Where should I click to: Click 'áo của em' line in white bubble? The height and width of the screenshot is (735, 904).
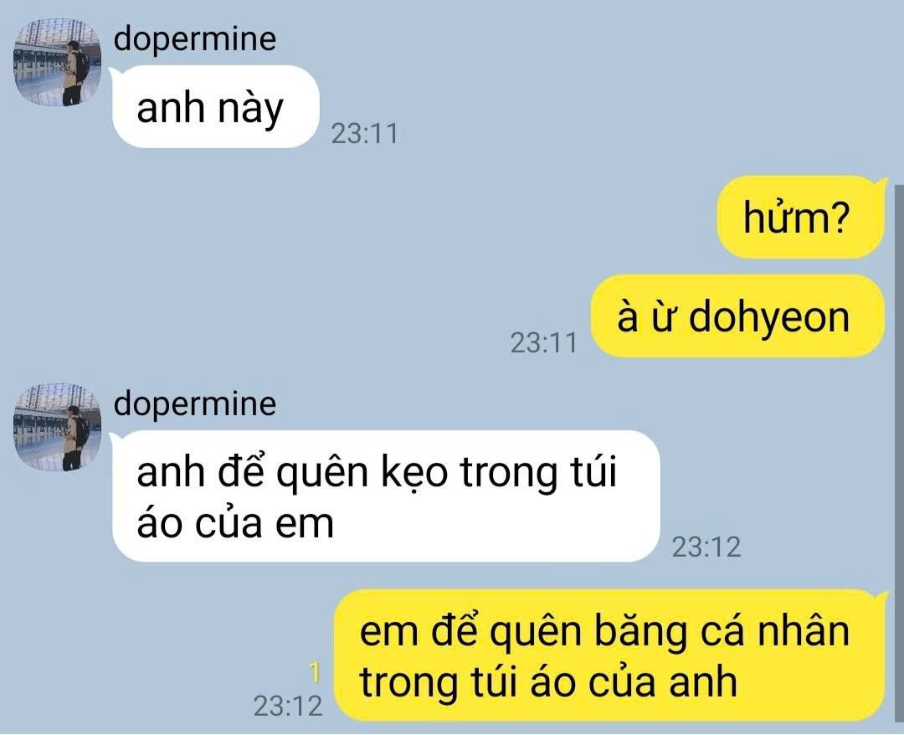(x=235, y=524)
